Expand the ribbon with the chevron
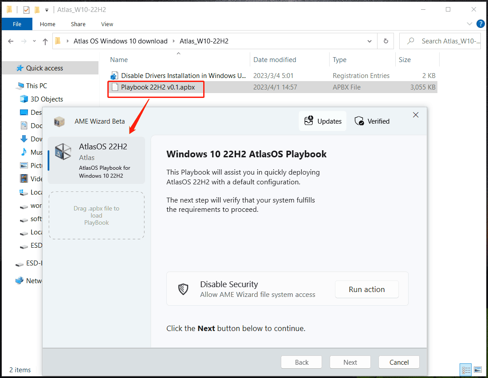 [469, 24]
